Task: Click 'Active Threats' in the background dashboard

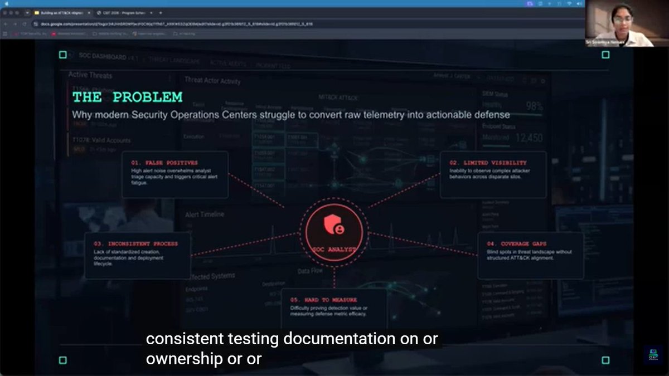Action: tap(90, 75)
